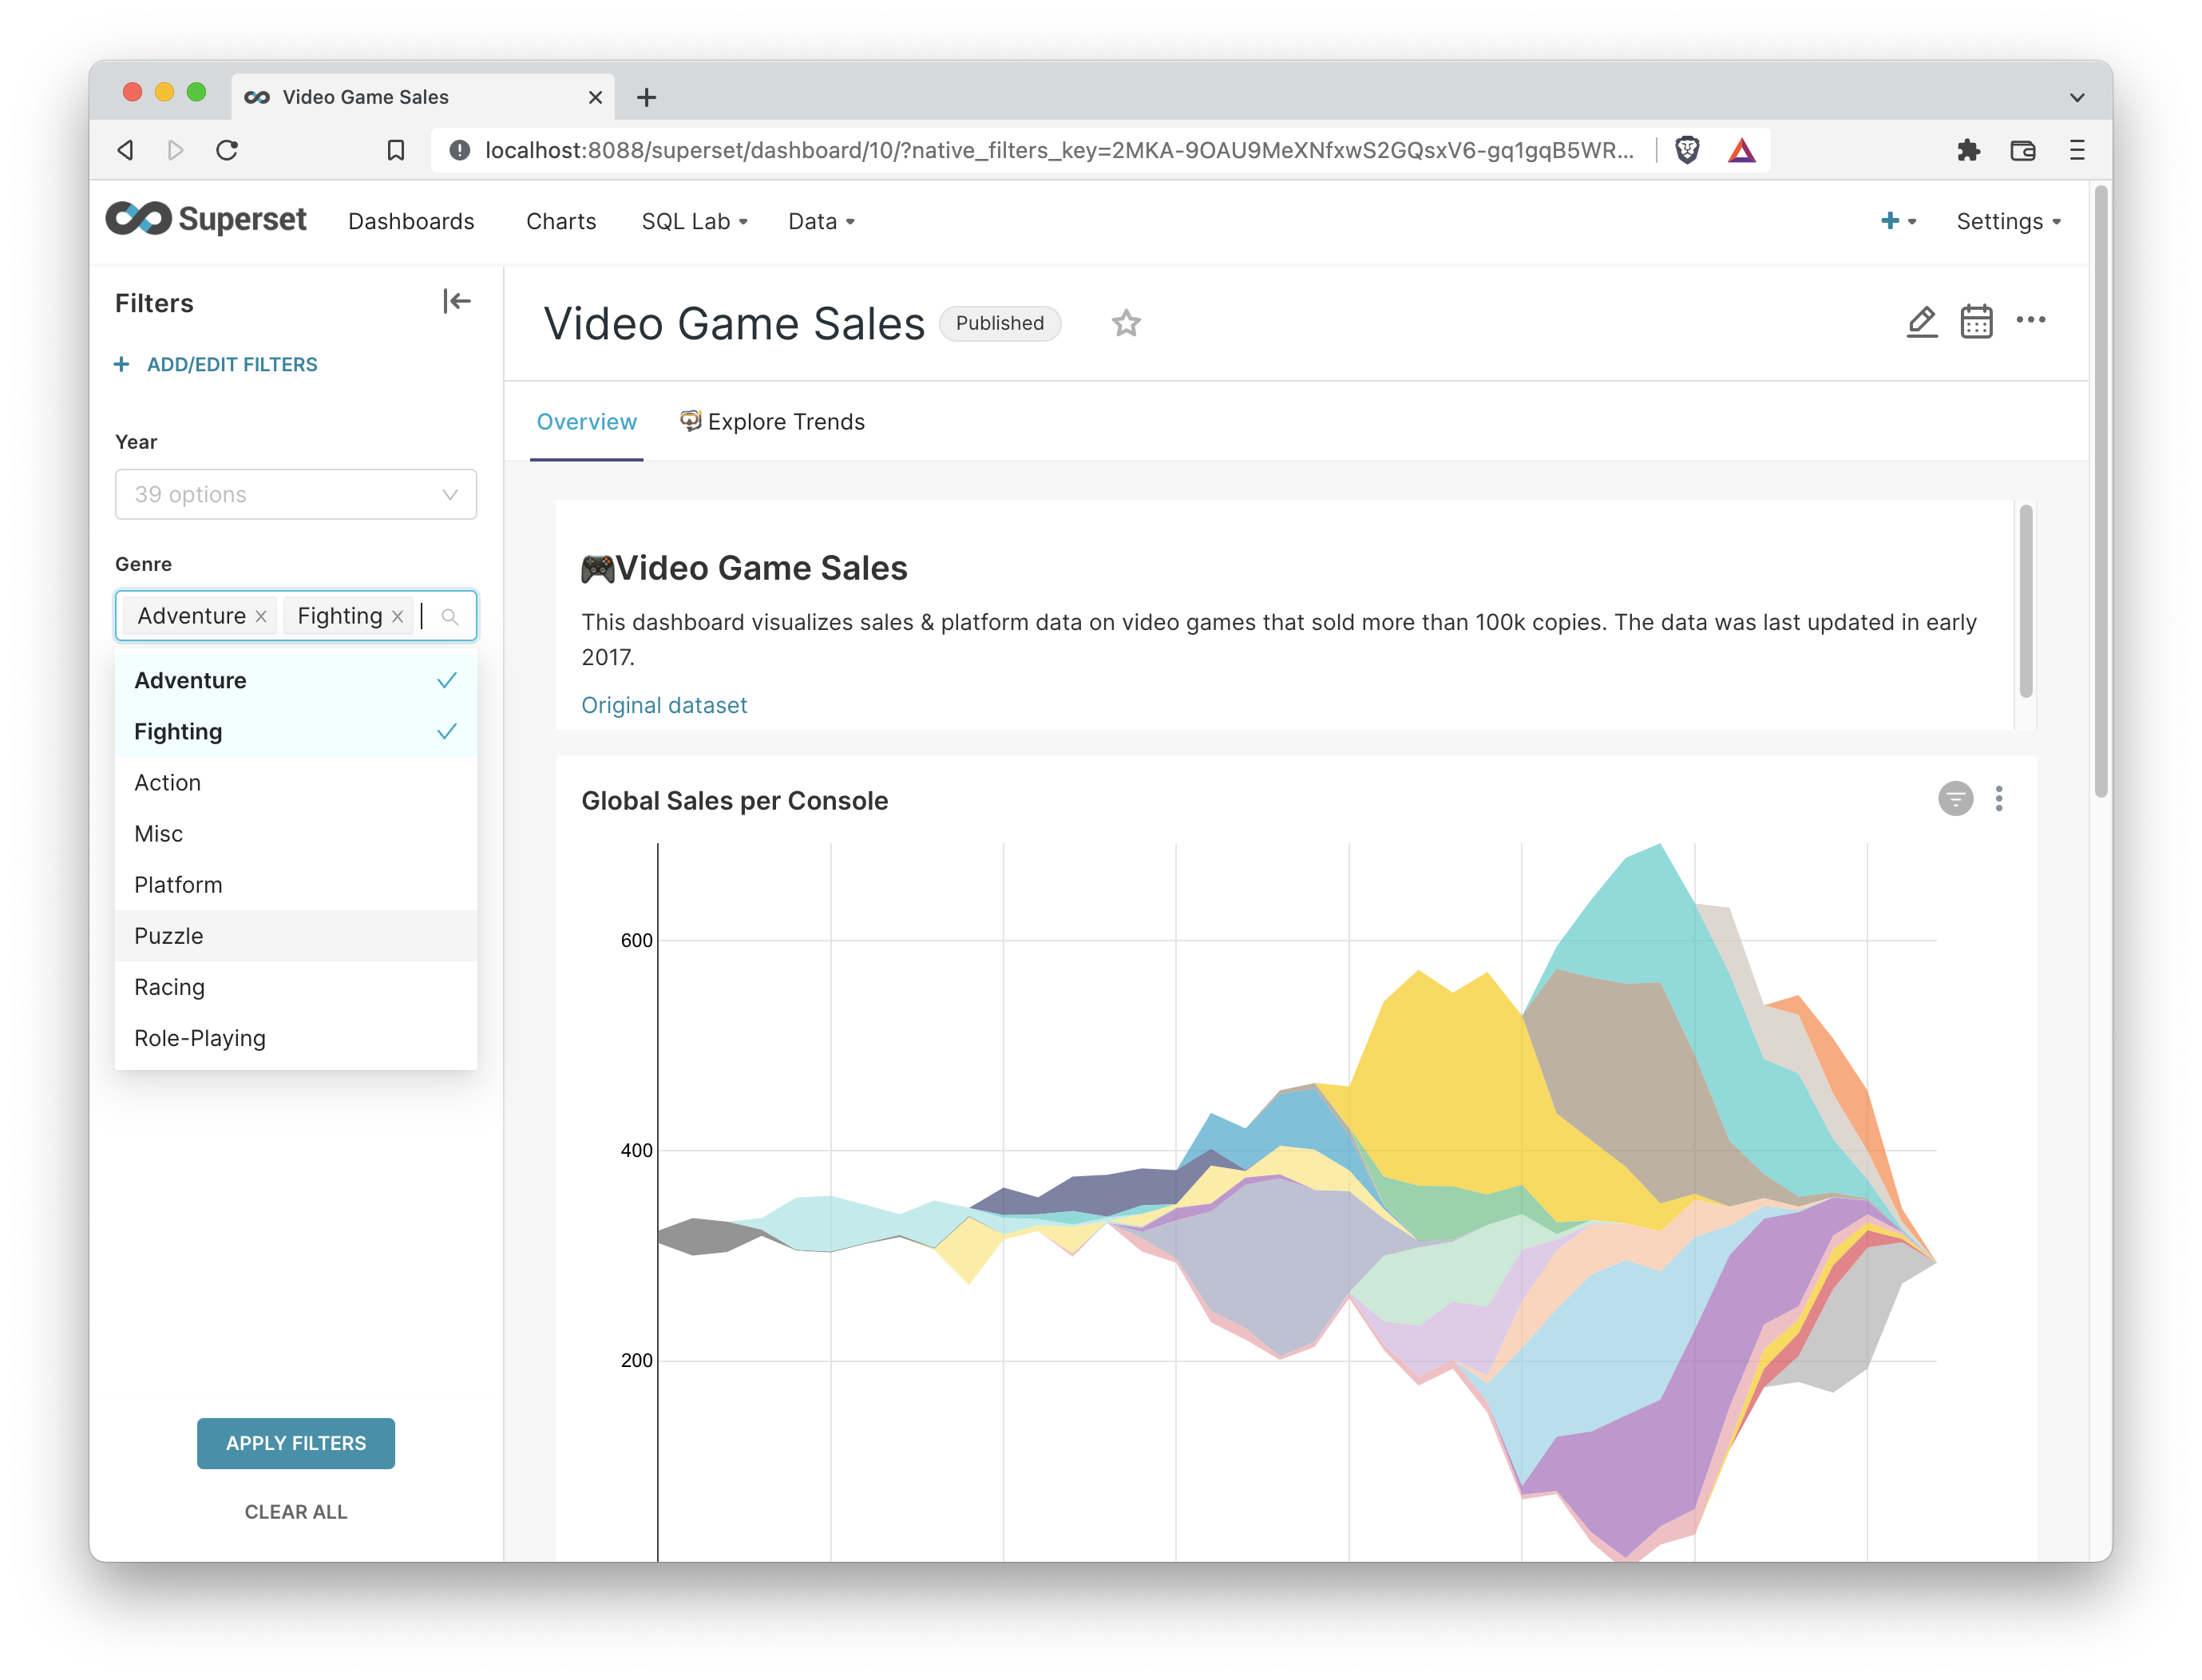
Task: Favorite the Video Game Sales dashboard
Action: pyautogui.click(x=1126, y=323)
